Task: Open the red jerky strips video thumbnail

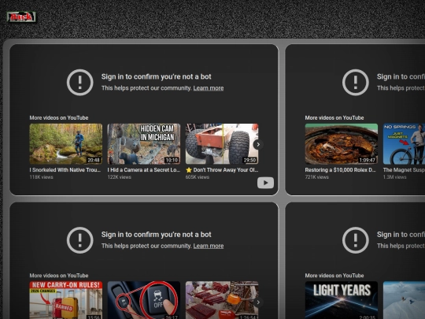Action: coord(222,300)
